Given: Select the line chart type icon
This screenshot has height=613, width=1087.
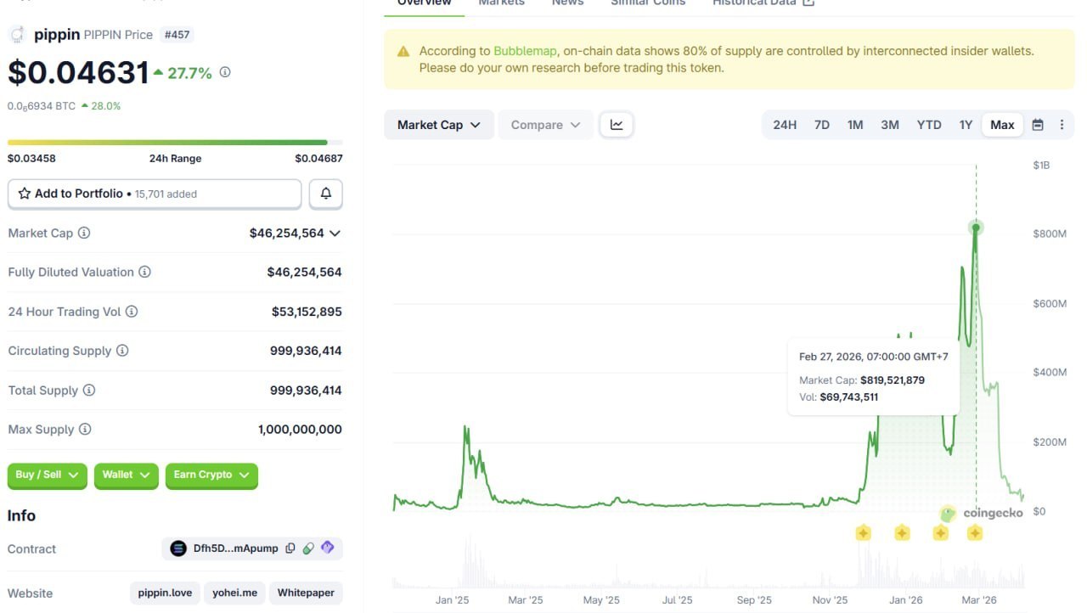Looking at the screenshot, I should [616, 124].
